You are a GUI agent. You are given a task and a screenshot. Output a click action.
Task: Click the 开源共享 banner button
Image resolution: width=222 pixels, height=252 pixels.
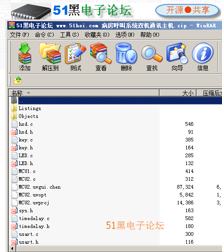[x=187, y=10]
